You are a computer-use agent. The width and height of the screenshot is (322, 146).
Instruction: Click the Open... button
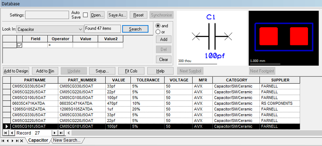tap(97, 15)
